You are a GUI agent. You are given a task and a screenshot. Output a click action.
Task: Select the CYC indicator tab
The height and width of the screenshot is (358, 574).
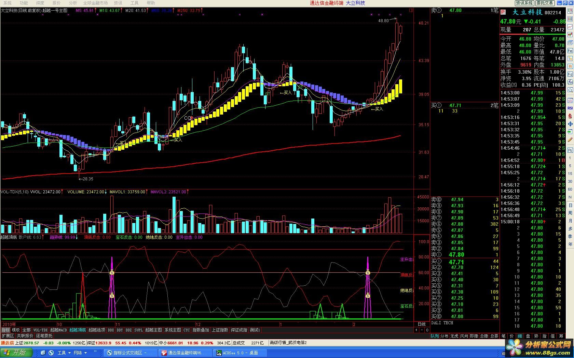click(187, 330)
